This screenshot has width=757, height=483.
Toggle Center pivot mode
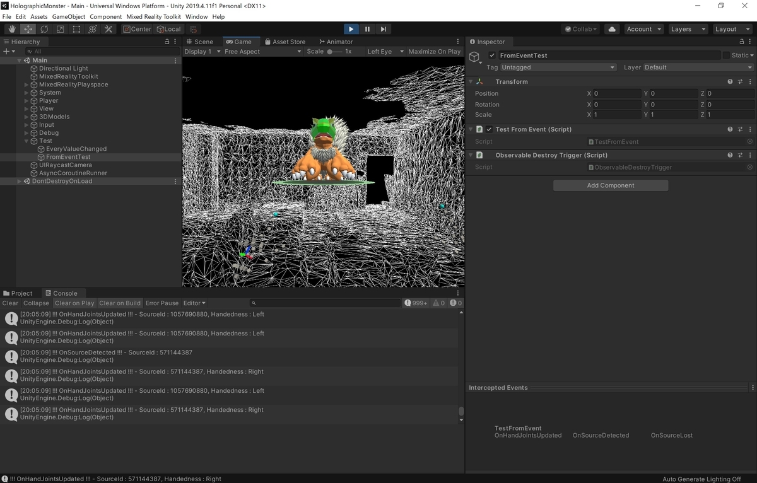(x=137, y=29)
